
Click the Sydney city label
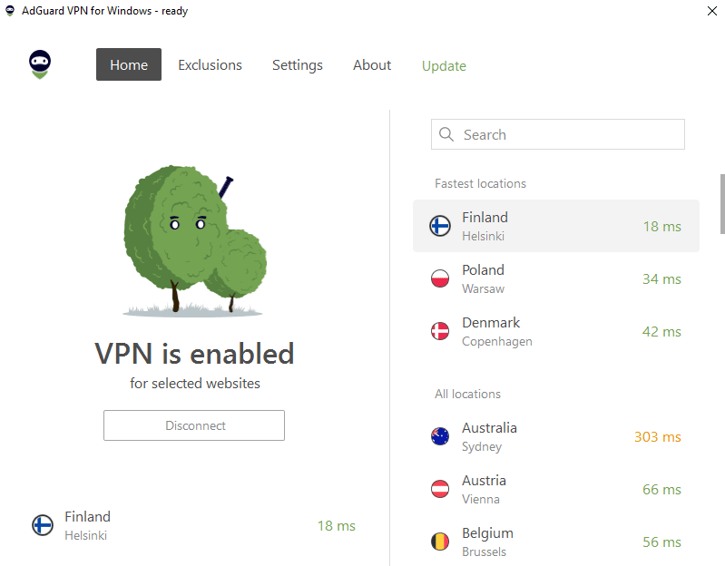[482, 447]
